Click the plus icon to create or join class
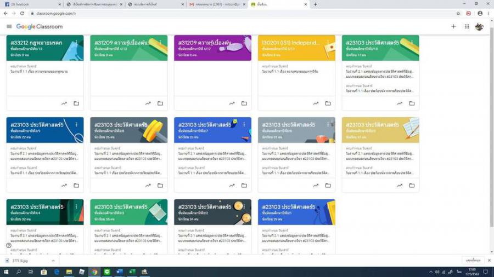 click(453, 26)
